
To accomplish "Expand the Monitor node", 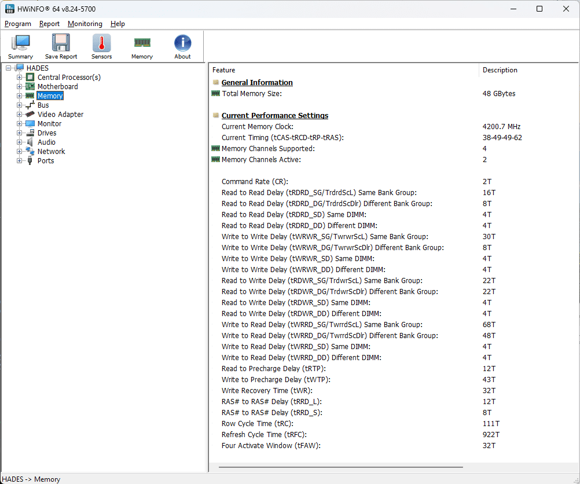I will (x=19, y=123).
